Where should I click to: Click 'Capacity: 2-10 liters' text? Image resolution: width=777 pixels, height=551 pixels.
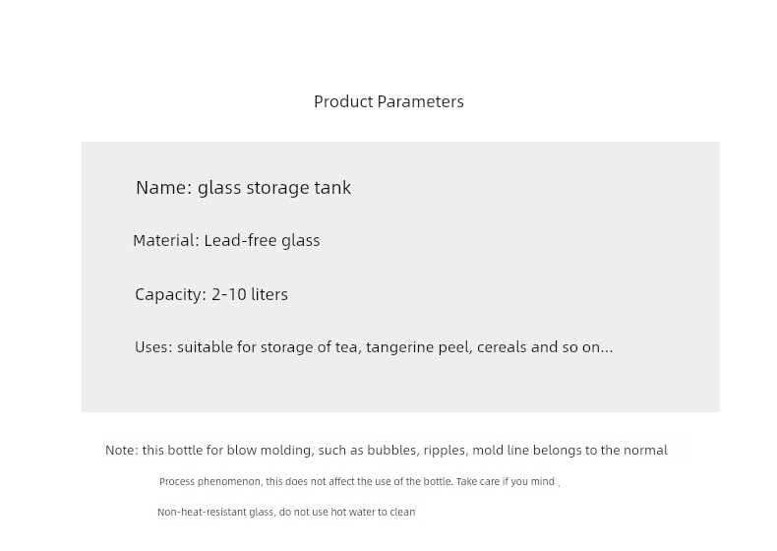211,294
